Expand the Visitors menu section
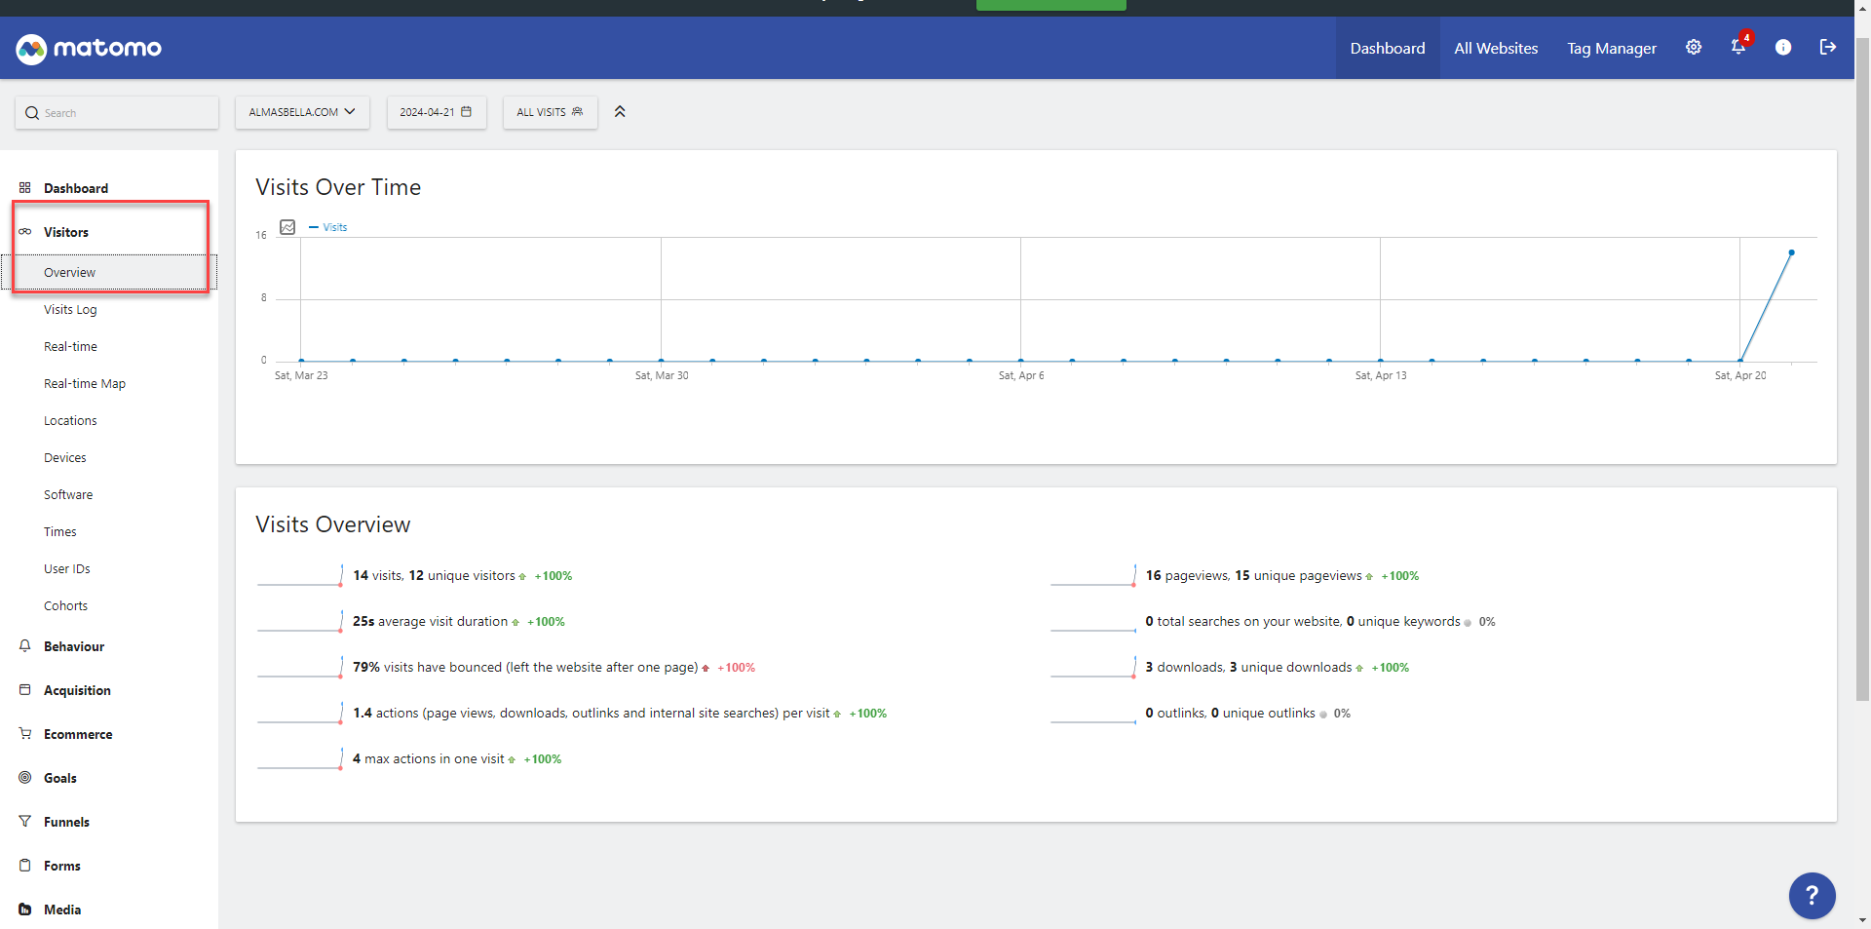Viewport: 1871px width, 929px height. tap(66, 232)
